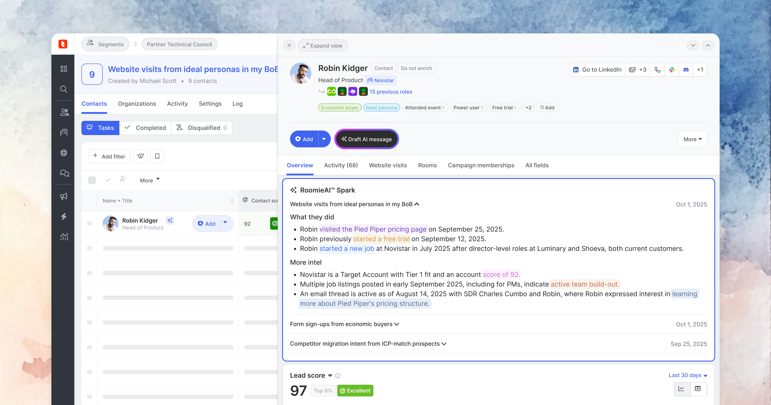771x405 pixels.
Task: Open the contacts people icon in sidebar
Action: tap(64, 112)
